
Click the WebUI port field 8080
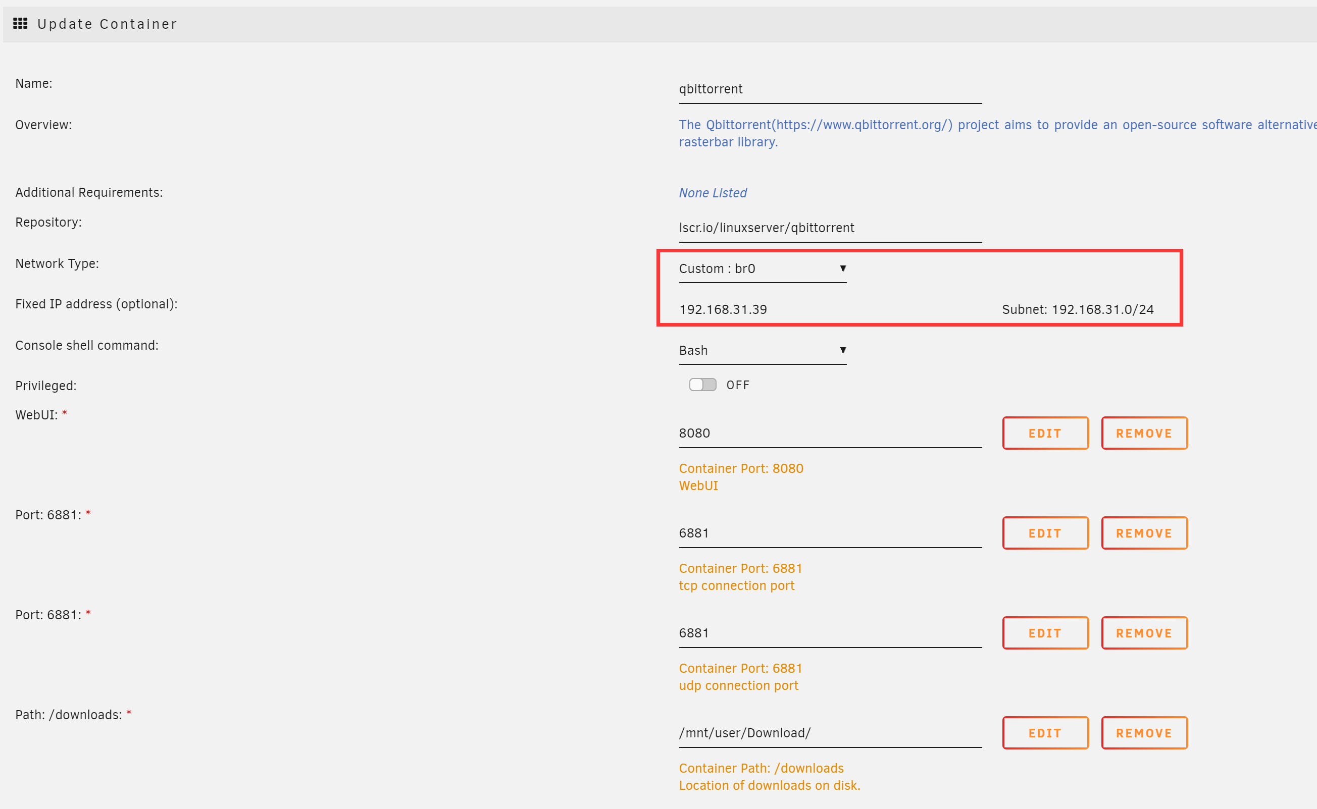pyautogui.click(x=829, y=434)
